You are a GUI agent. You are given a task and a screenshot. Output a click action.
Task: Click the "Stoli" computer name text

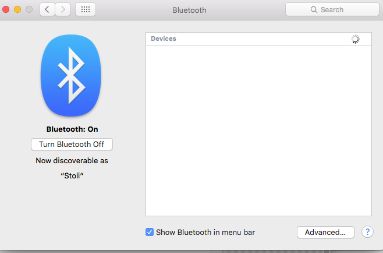(72, 176)
